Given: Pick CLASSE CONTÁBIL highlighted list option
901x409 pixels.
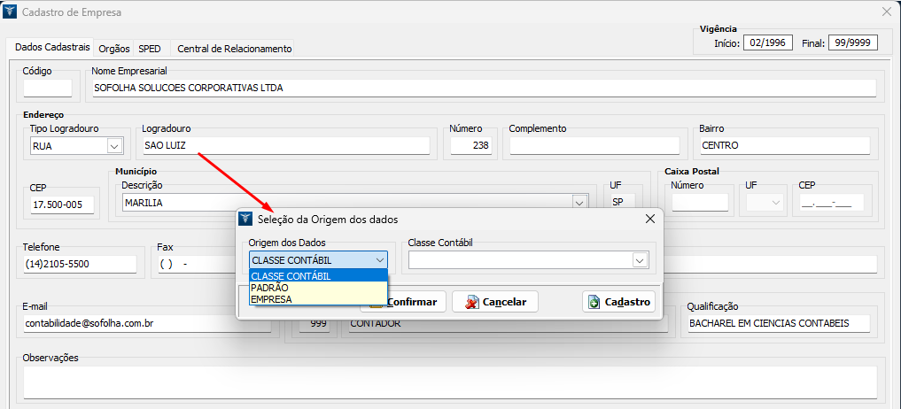Looking at the screenshot, I should click(x=291, y=276).
